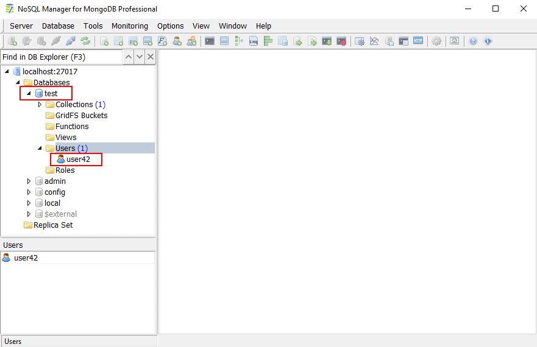537x347 pixels.
Task: Open the Monitoring menu
Action: tap(129, 26)
